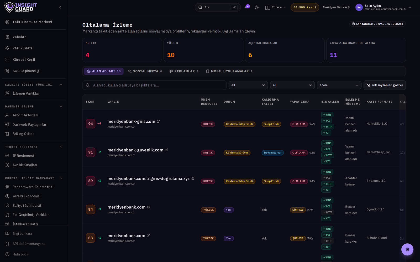Switch to the Mobil Uygulamalar tab
The width and height of the screenshot is (420, 262).
point(229,71)
